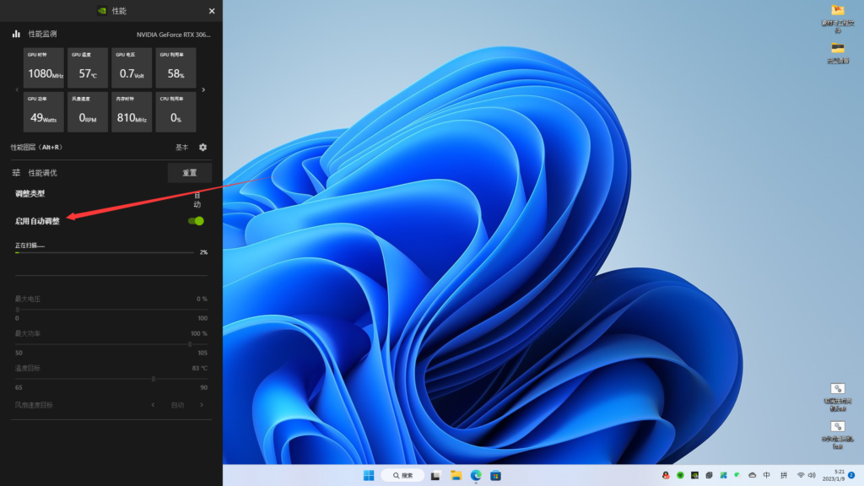This screenshot has width=864, height=486.
Task: Open Microsoft Store from the taskbar
Action: point(496,475)
